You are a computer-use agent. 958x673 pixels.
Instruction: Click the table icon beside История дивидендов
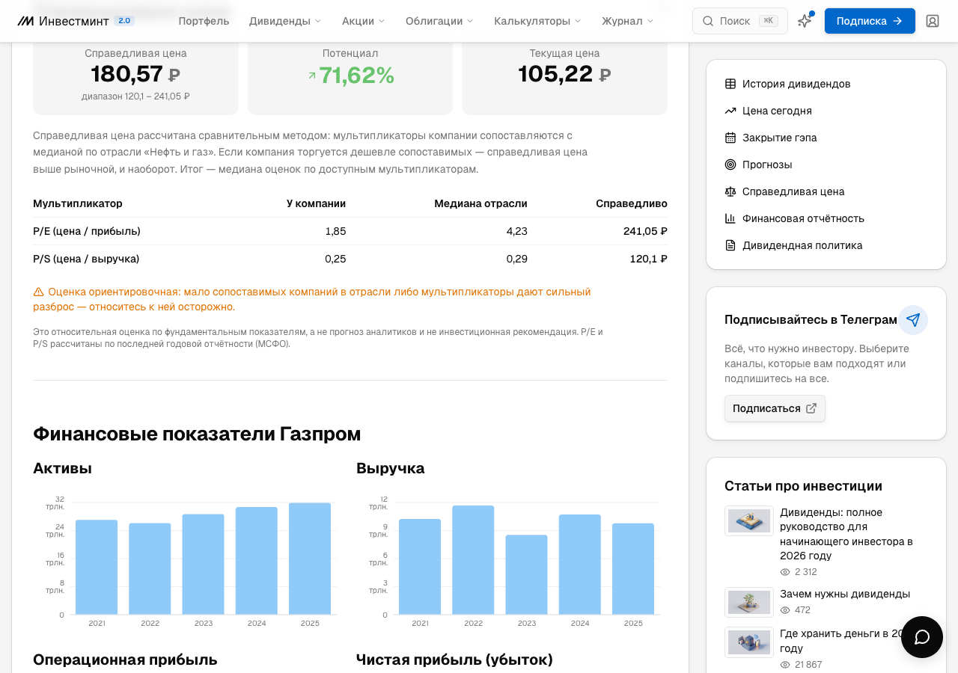[x=730, y=84]
